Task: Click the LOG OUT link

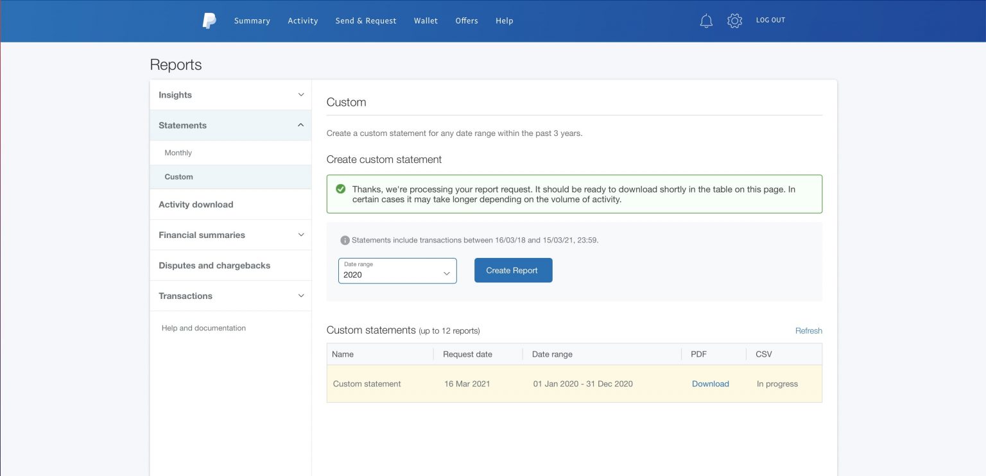Action: click(x=770, y=21)
